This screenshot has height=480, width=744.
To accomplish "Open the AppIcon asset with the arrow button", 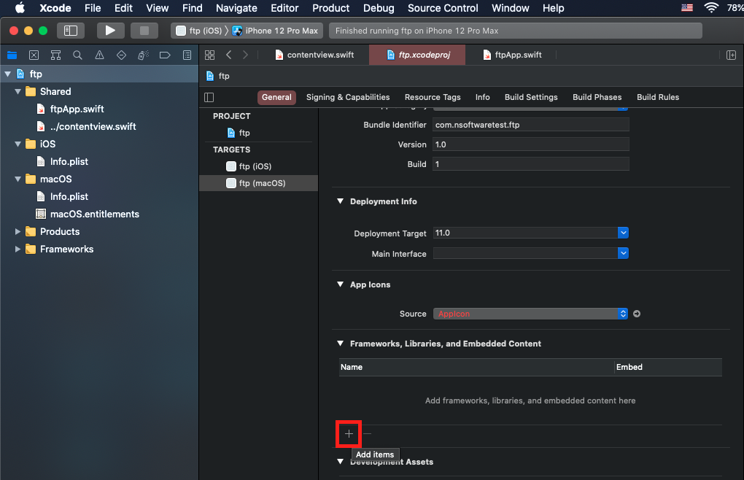I will (637, 314).
